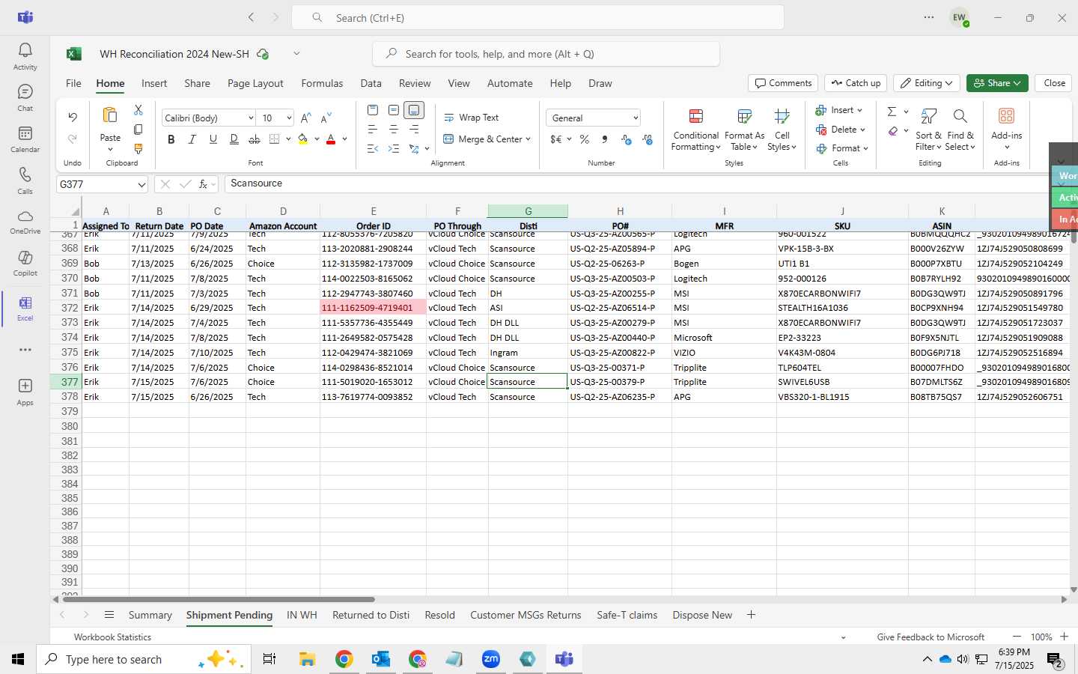
Task: Click the horizontal sheet scrollbar
Action: pos(219,599)
